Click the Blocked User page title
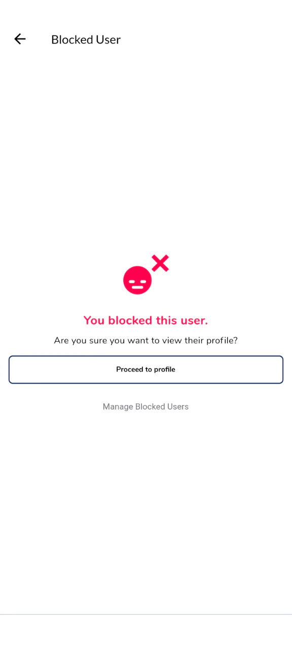292x648 pixels. (86, 39)
